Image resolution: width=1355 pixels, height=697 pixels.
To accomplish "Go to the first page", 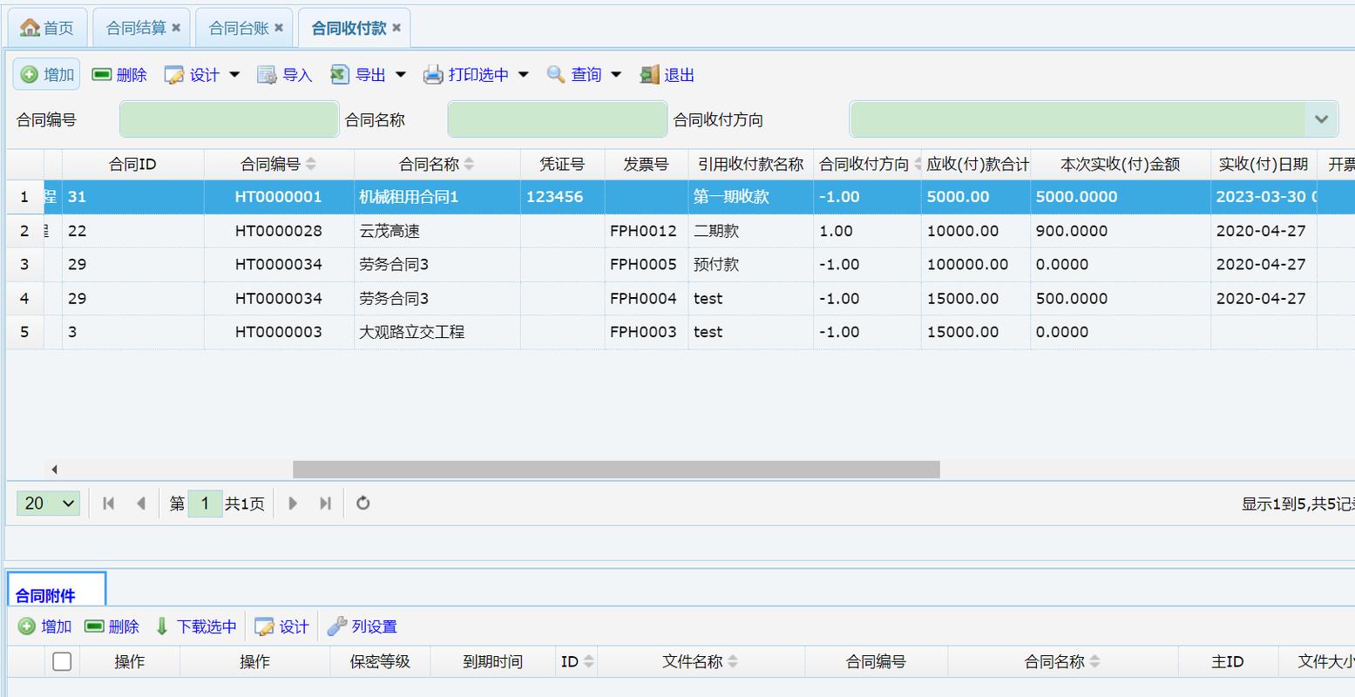I will pyautogui.click(x=109, y=503).
